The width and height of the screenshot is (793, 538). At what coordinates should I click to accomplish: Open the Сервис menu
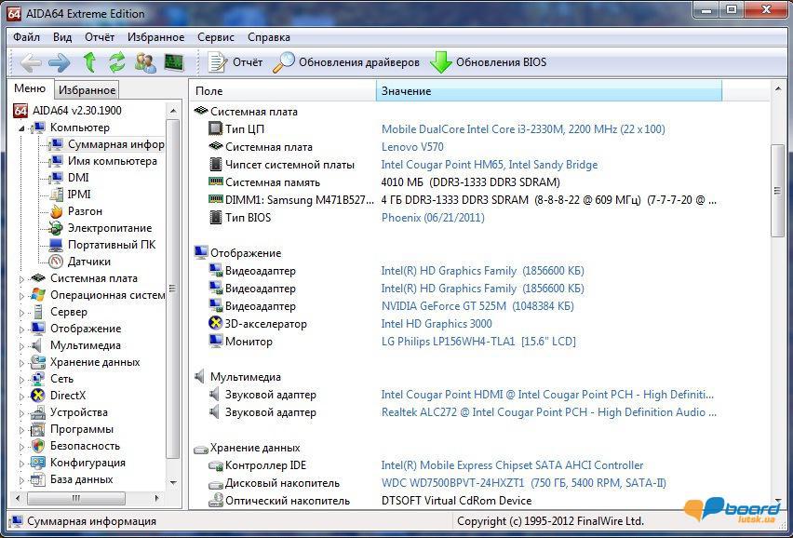point(215,37)
